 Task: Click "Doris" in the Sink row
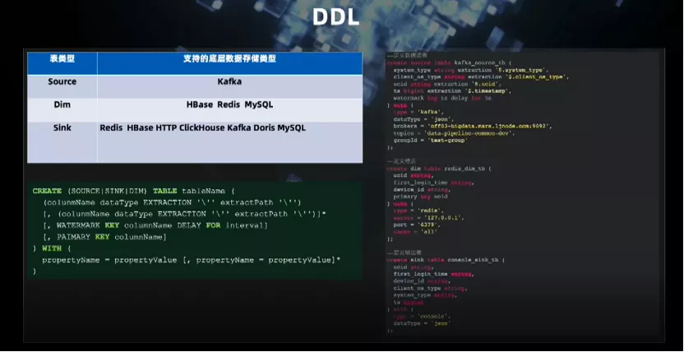264,127
